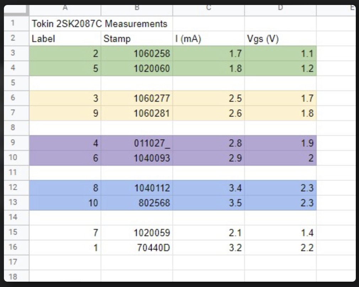359x287 pixels.
Task: Click stamp cell 70440D
Action: coord(137,248)
